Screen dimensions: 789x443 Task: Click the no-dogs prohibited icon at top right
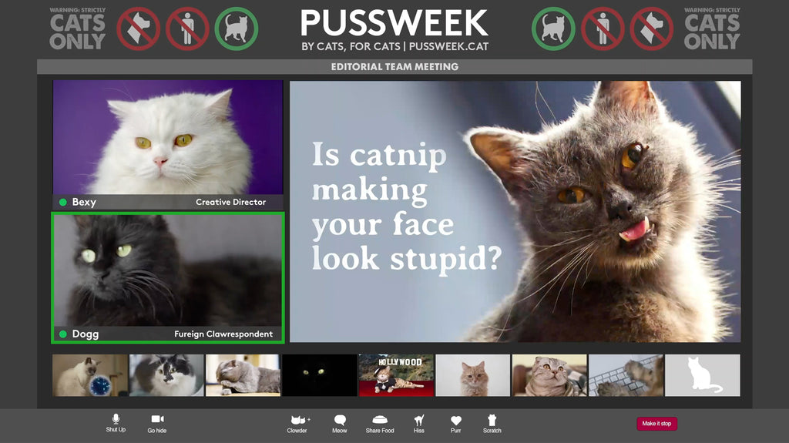tap(651, 29)
